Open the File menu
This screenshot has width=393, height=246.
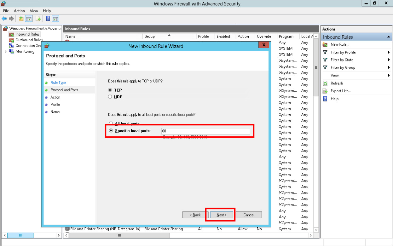click(x=6, y=11)
